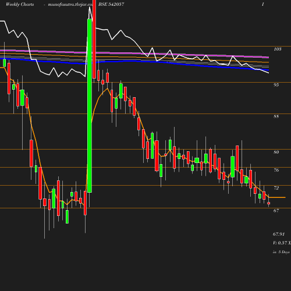
Task: Click the munafasutra website watermark text
Action: coord(70,5)
